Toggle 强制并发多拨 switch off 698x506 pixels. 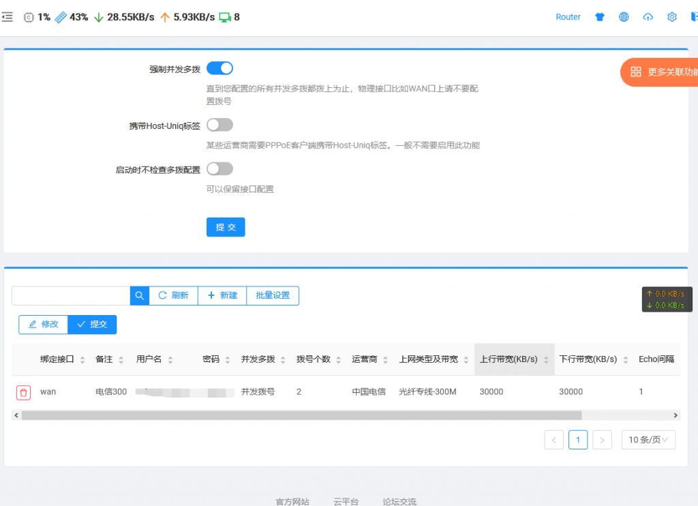point(220,68)
